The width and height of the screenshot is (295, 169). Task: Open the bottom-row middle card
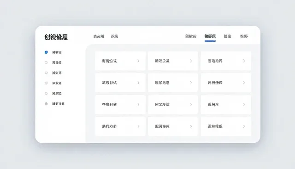pyautogui.click(x=173, y=126)
